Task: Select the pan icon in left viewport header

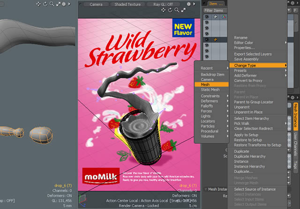Action: pyautogui.click(x=38, y=4)
